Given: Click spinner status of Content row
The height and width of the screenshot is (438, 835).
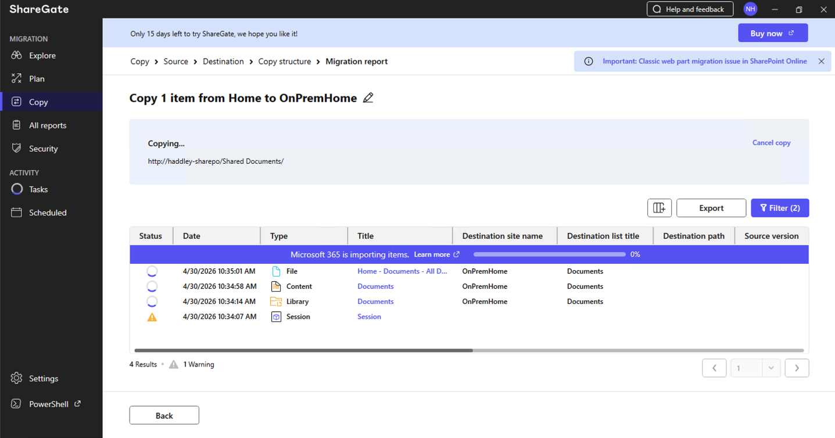Looking at the screenshot, I should point(152,286).
